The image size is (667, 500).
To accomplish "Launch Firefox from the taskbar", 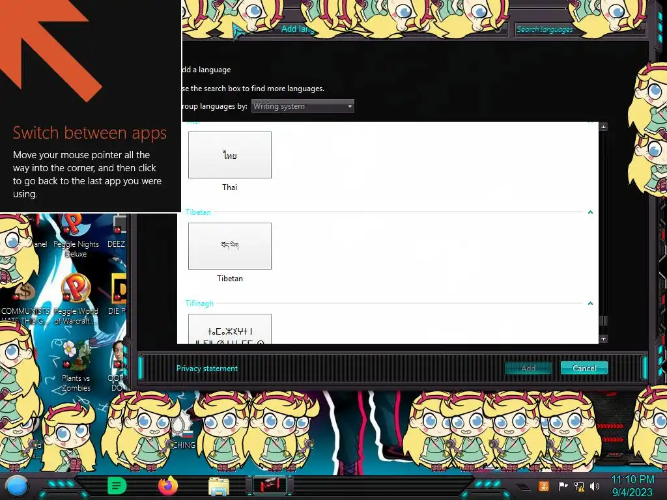I will tap(167, 486).
